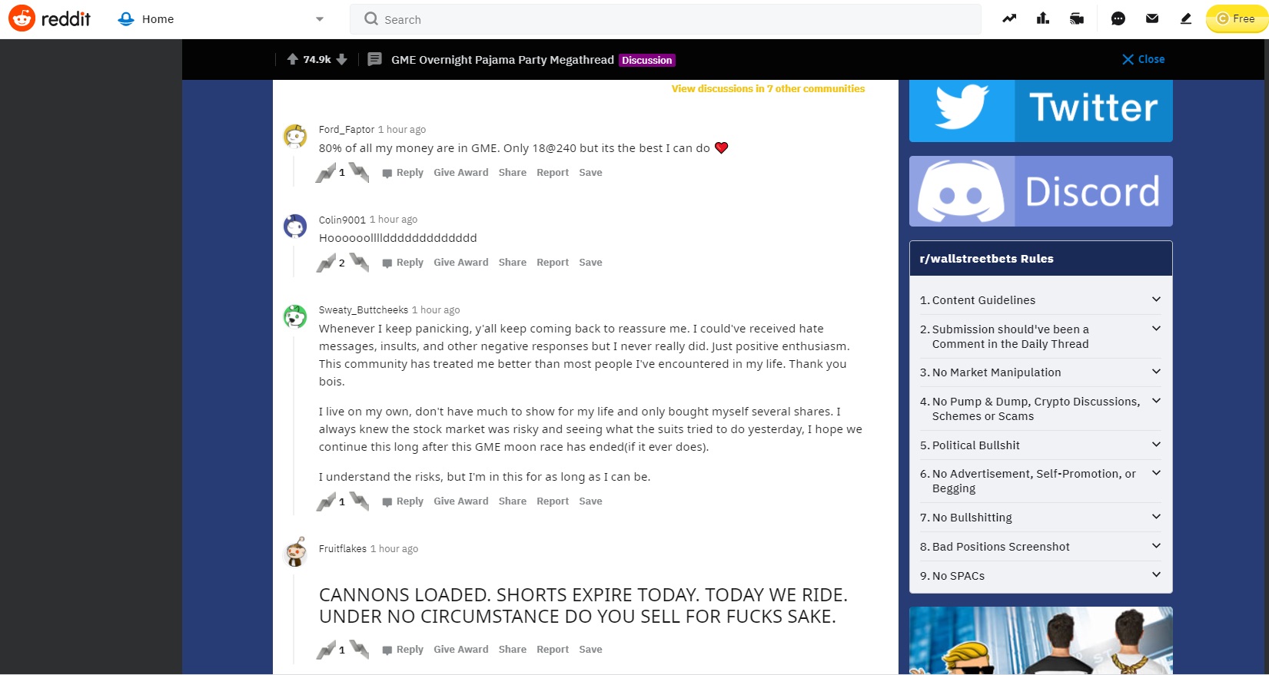This screenshot has width=1269, height=675.
Task: Focus the Reddit search field
Action: point(666,19)
